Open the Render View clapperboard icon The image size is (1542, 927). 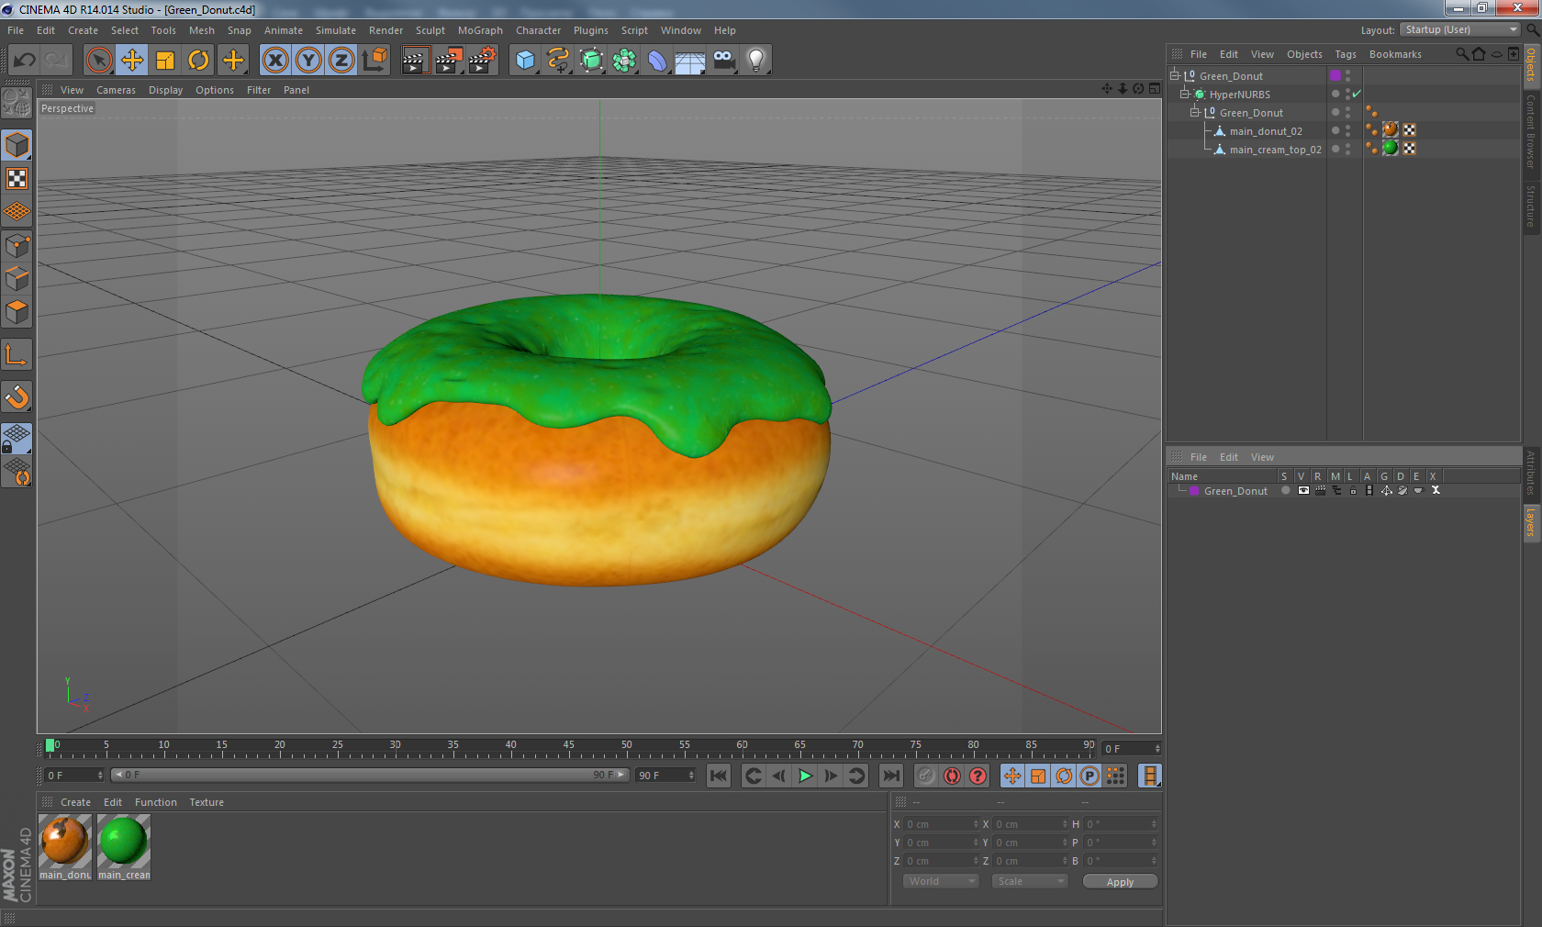(x=415, y=61)
